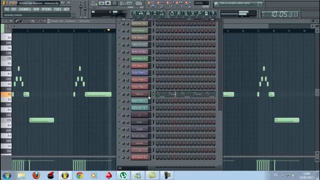Show the step sequencer via toolbar icon
Image resolution: width=320 pixels, height=180 pixels.
click(x=141, y=13)
